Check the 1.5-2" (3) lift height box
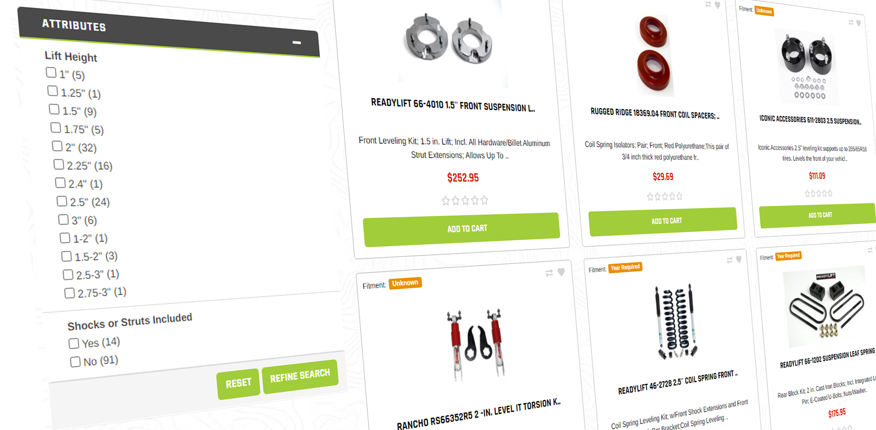 click(67, 256)
